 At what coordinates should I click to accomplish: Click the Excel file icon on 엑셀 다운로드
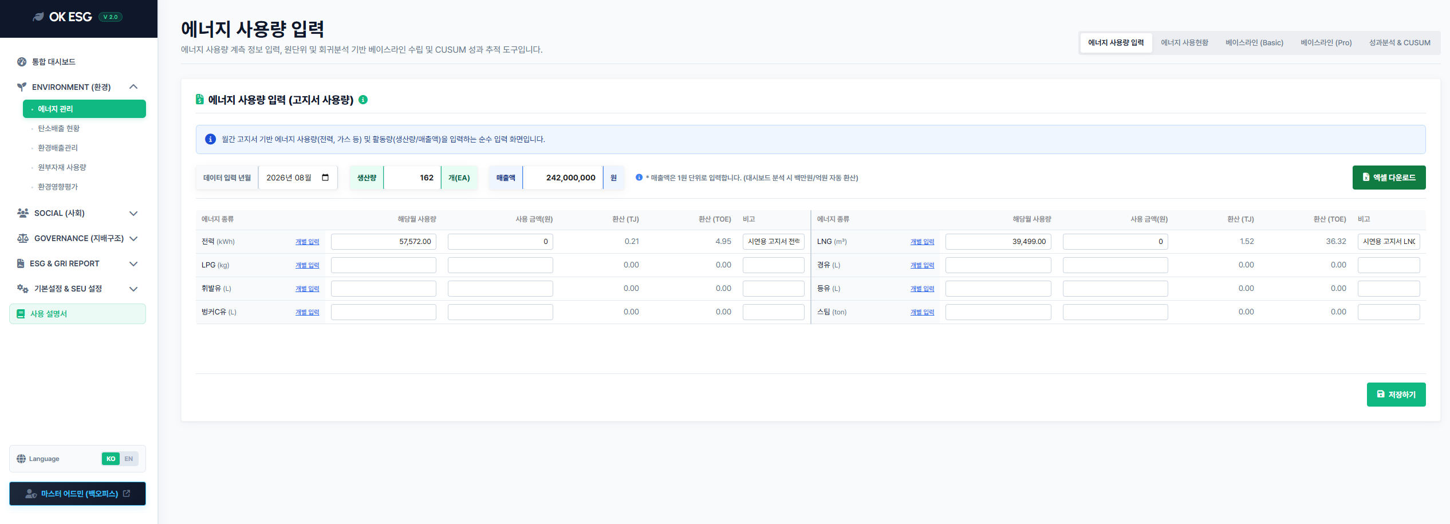click(1366, 178)
